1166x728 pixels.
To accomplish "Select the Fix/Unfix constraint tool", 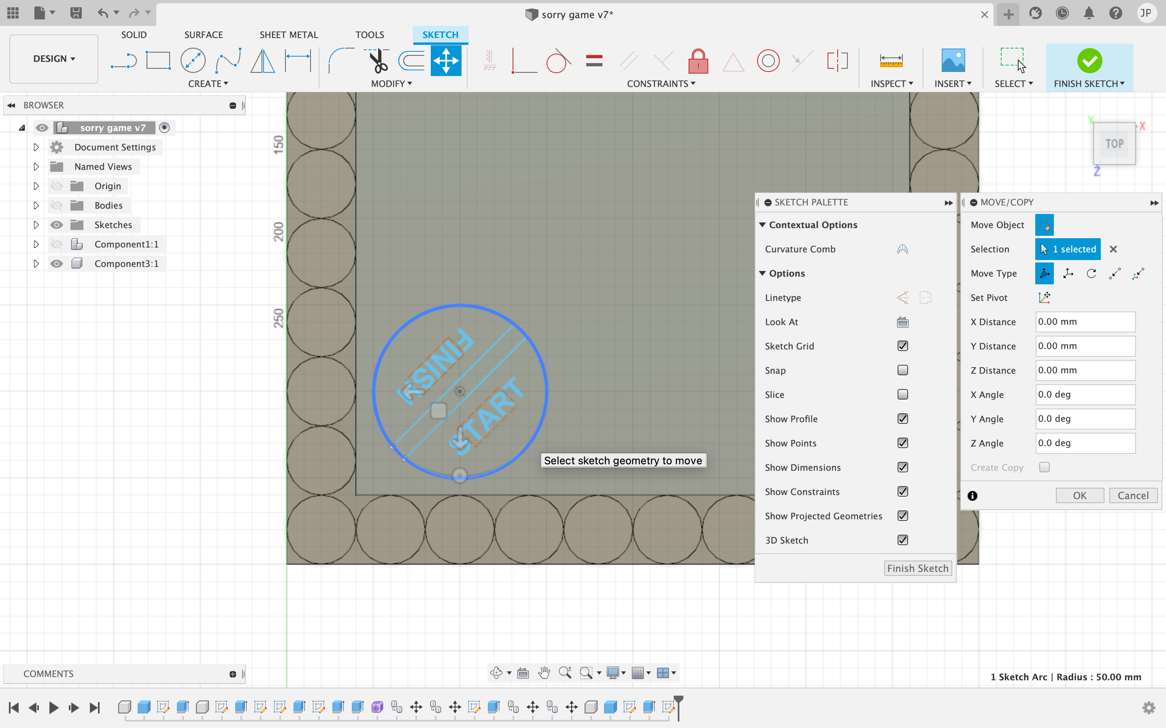I will point(698,59).
